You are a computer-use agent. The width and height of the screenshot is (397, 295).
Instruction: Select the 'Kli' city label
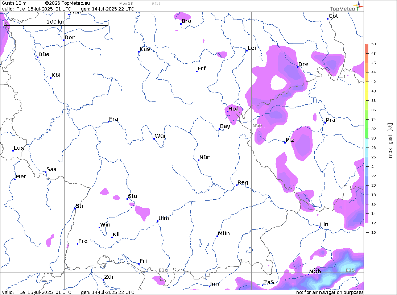pos(116,234)
